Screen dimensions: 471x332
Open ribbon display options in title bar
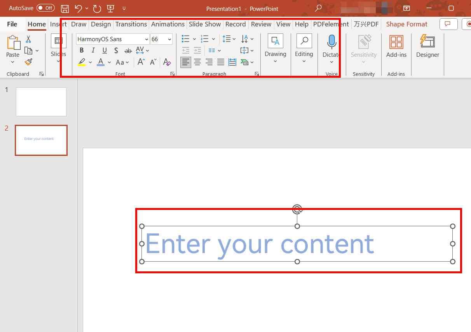pos(406,8)
